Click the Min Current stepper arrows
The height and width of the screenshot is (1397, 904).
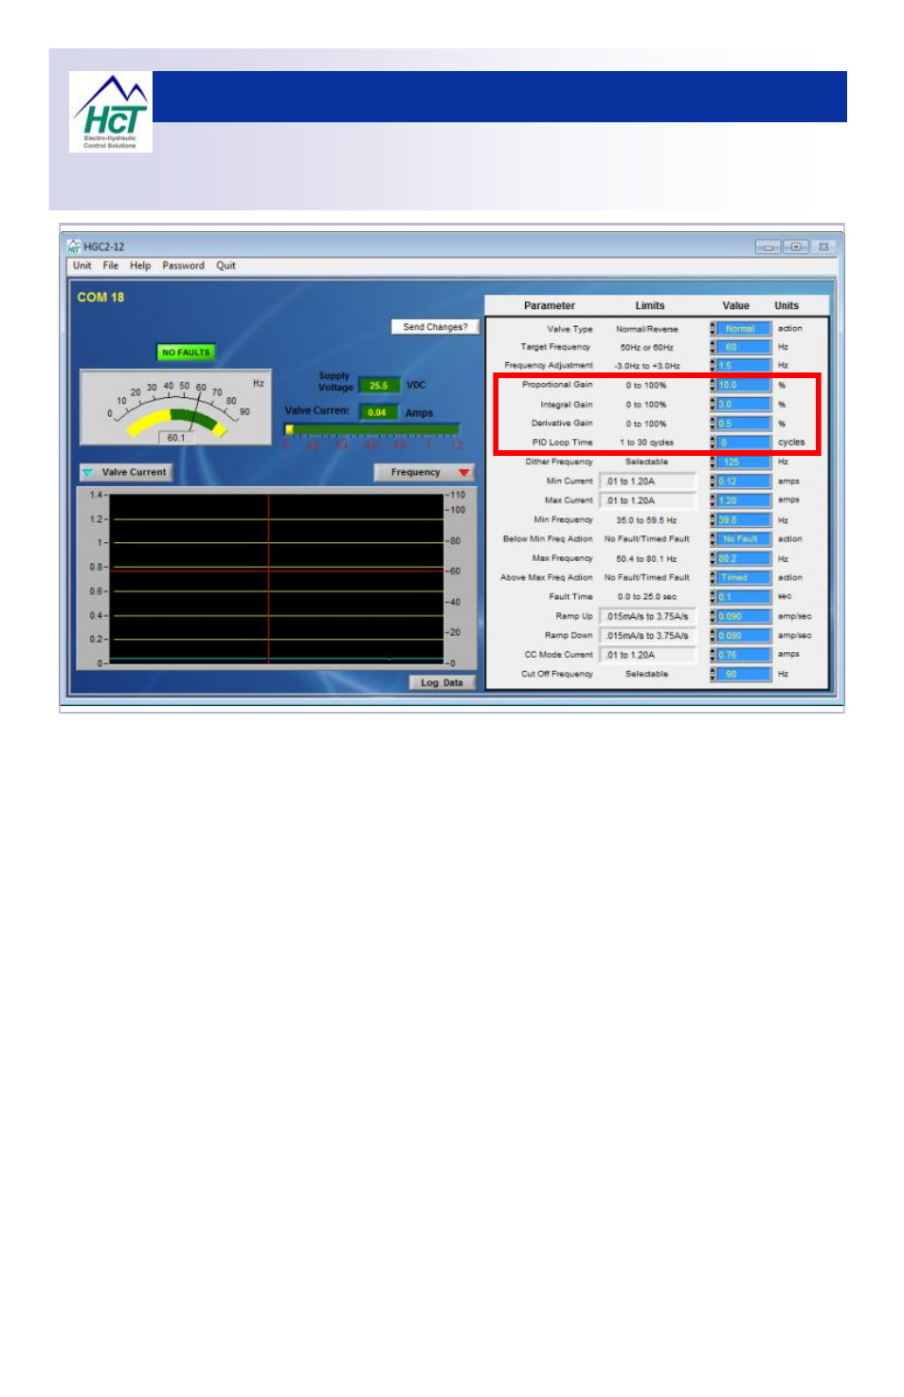(x=713, y=481)
